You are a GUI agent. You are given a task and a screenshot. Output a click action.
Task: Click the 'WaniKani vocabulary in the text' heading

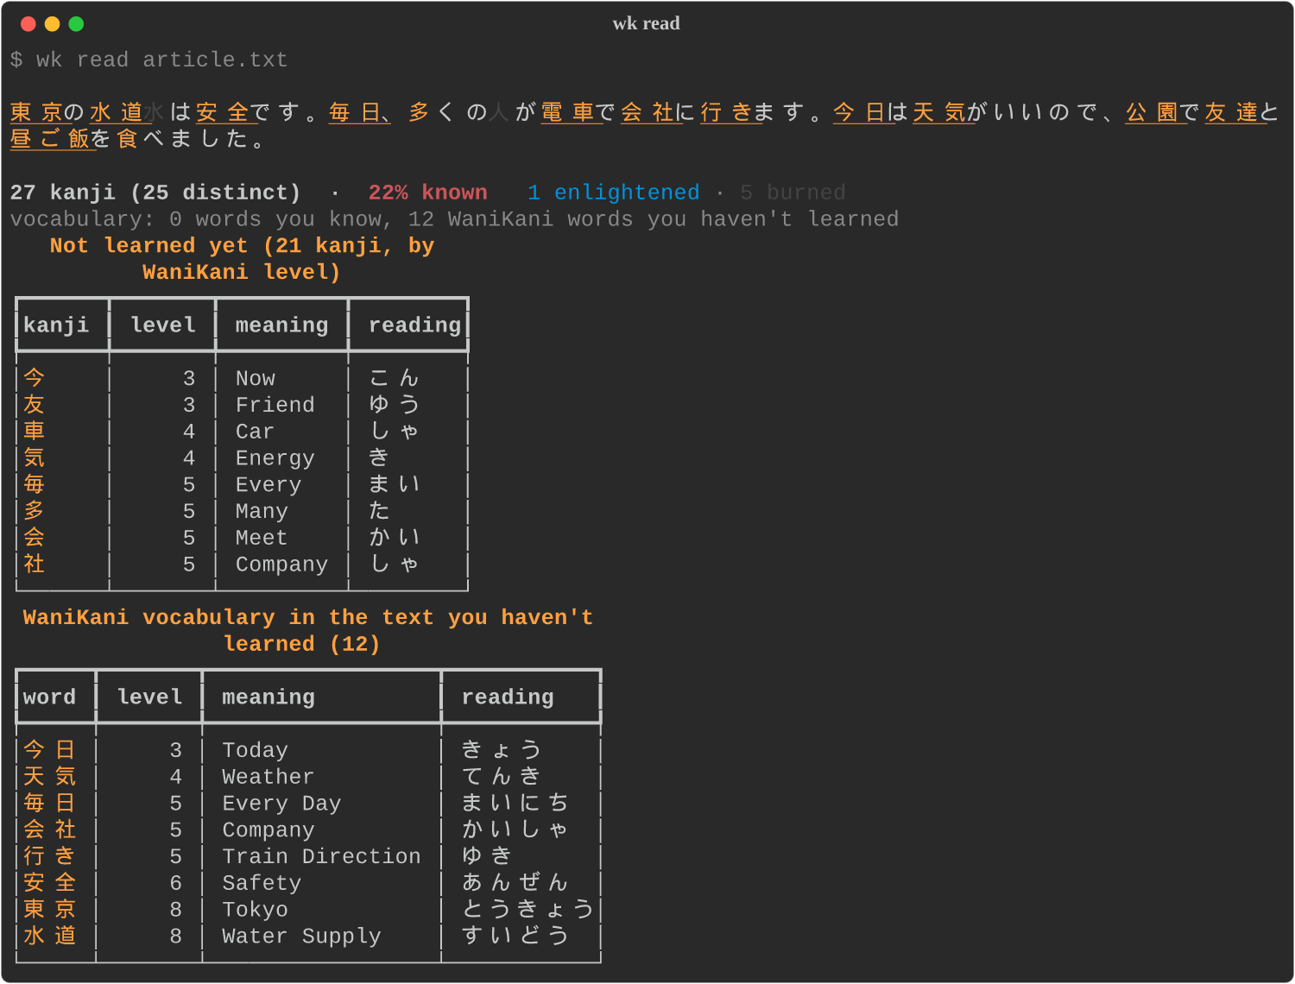pos(307,631)
